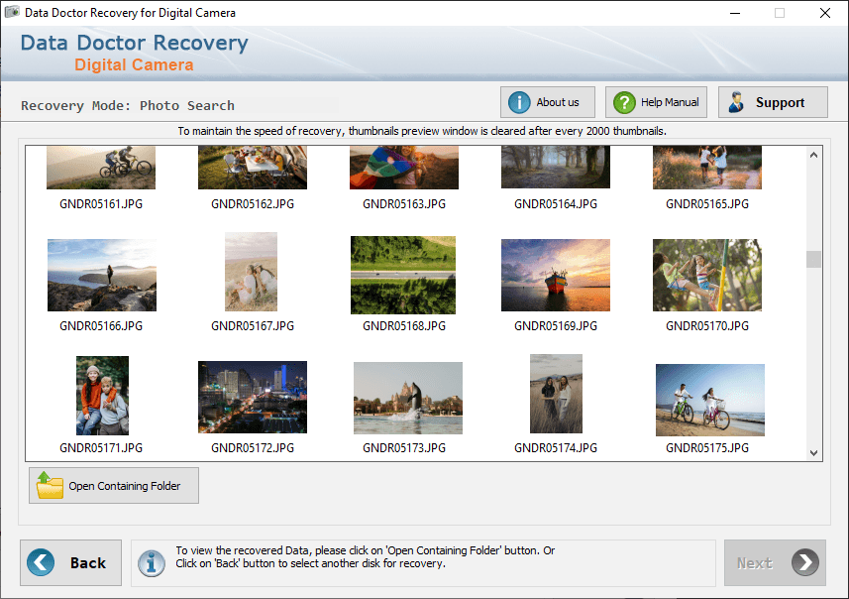Select sunset boat thumbnail GNDR05169
This screenshot has height=599, width=849.
[x=556, y=276]
